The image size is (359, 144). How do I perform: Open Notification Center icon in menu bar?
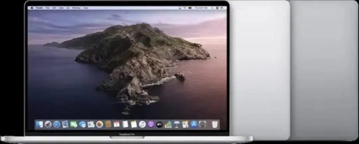pyautogui.click(x=222, y=8)
